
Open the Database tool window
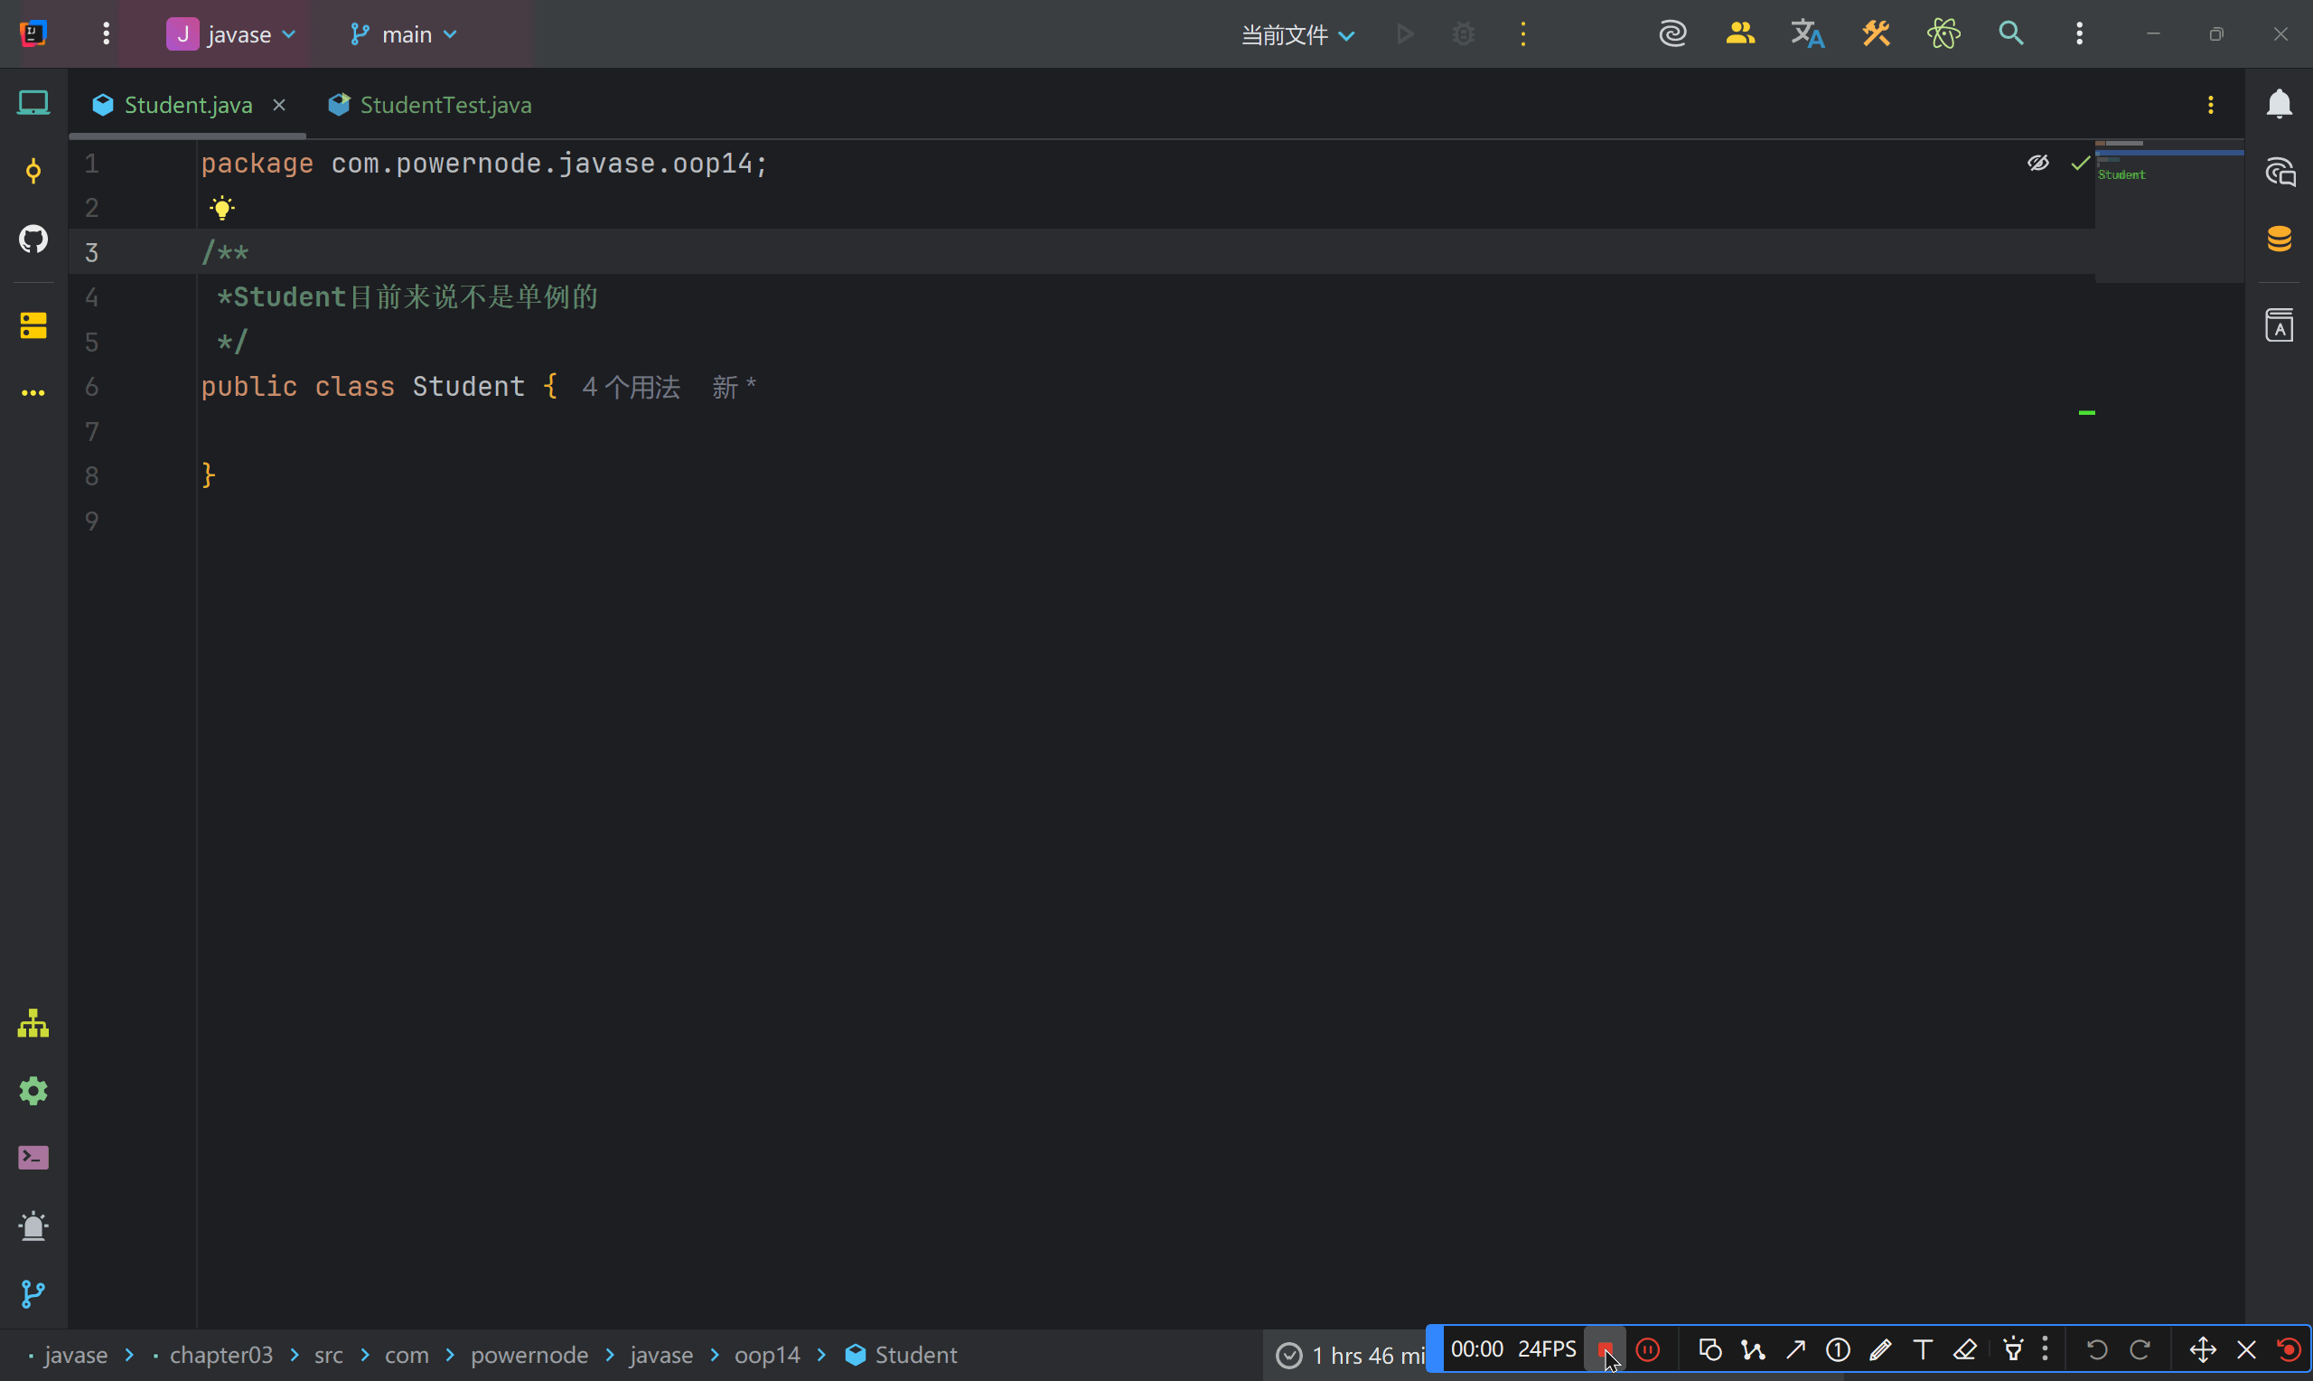click(x=2279, y=240)
